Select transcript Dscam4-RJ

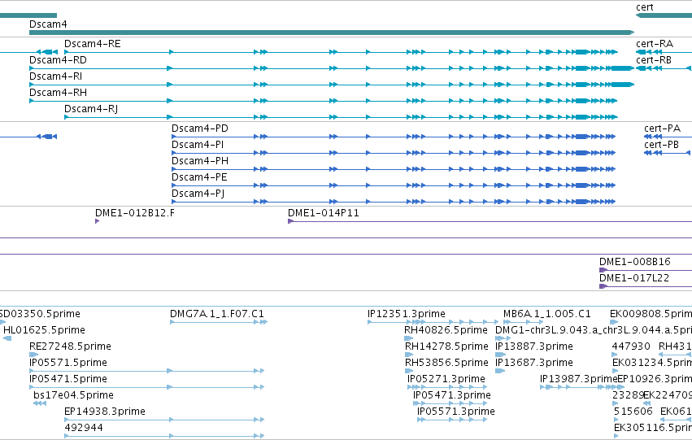[91, 109]
